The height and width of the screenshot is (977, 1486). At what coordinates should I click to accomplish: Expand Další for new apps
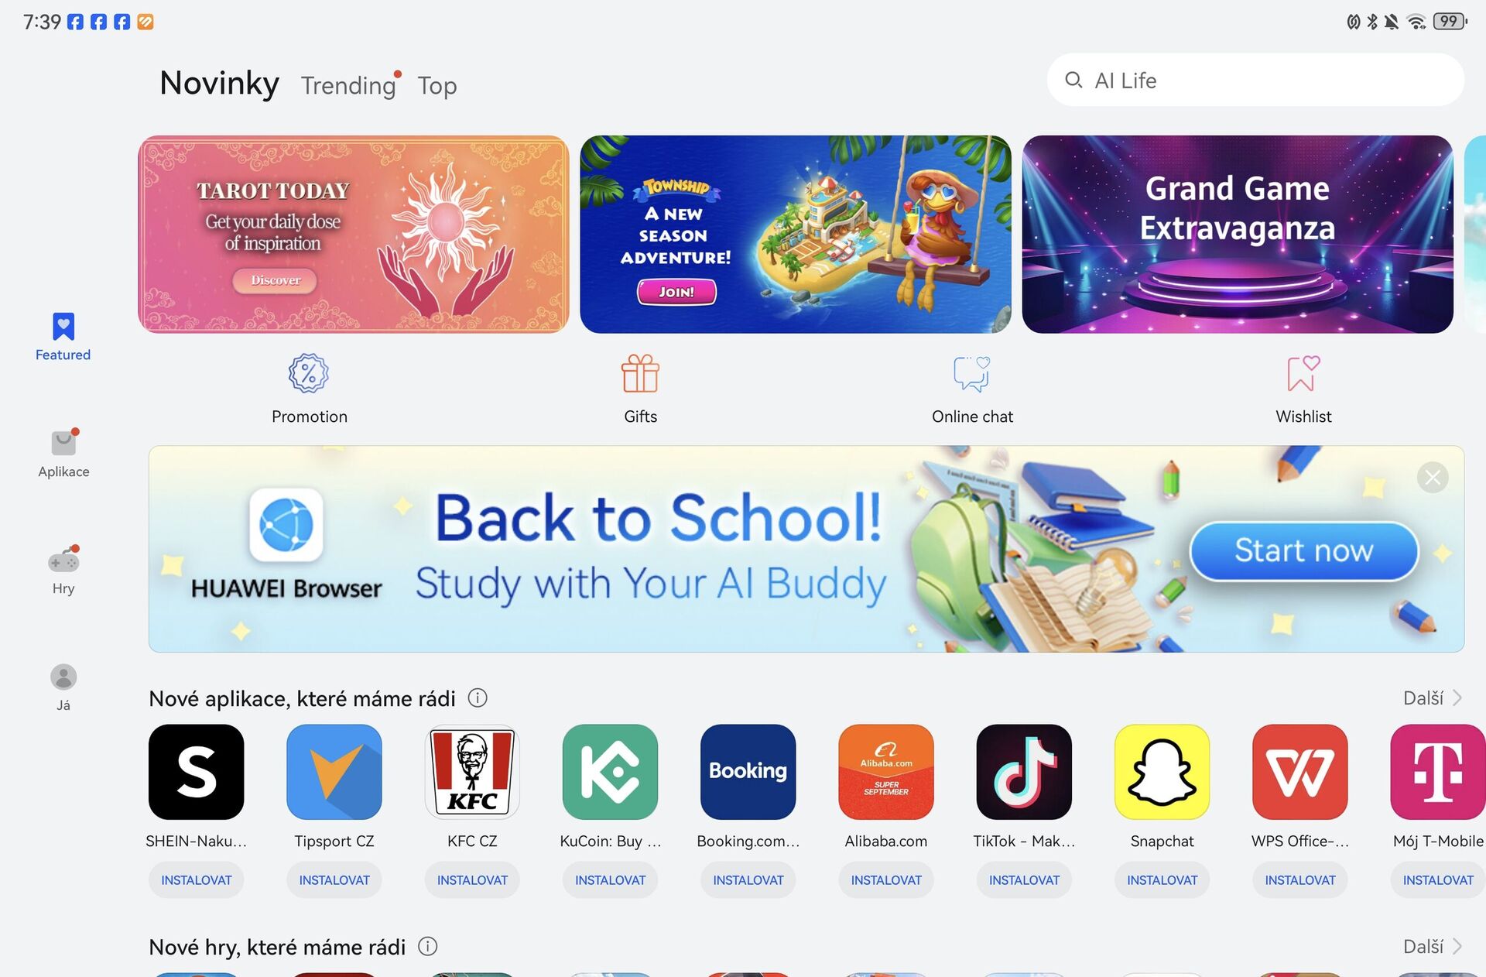pyautogui.click(x=1433, y=698)
